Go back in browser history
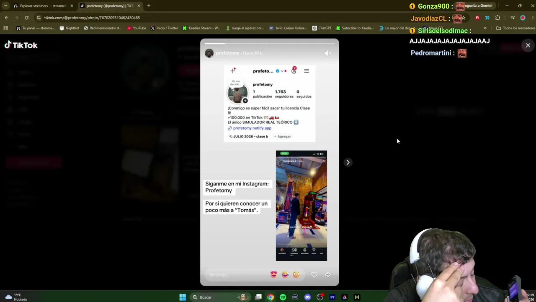This screenshot has width=536, height=302. 6,18
